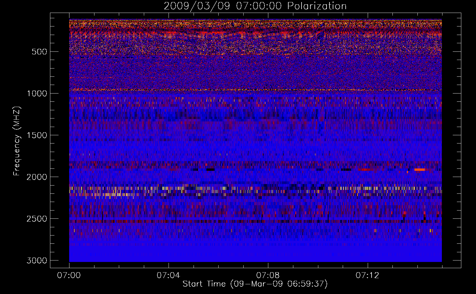Click the 3000 frequency tick label

[37, 260]
